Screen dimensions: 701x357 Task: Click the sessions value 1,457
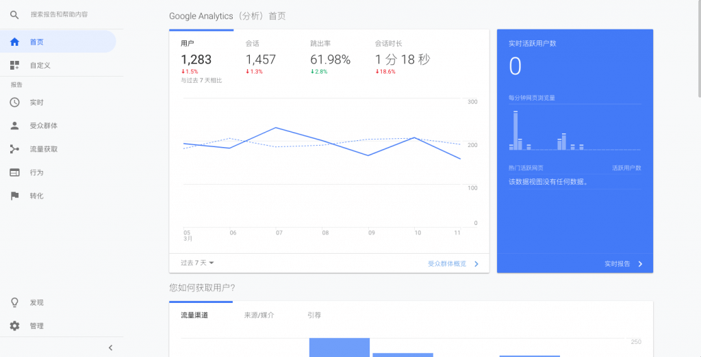pyautogui.click(x=261, y=59)
